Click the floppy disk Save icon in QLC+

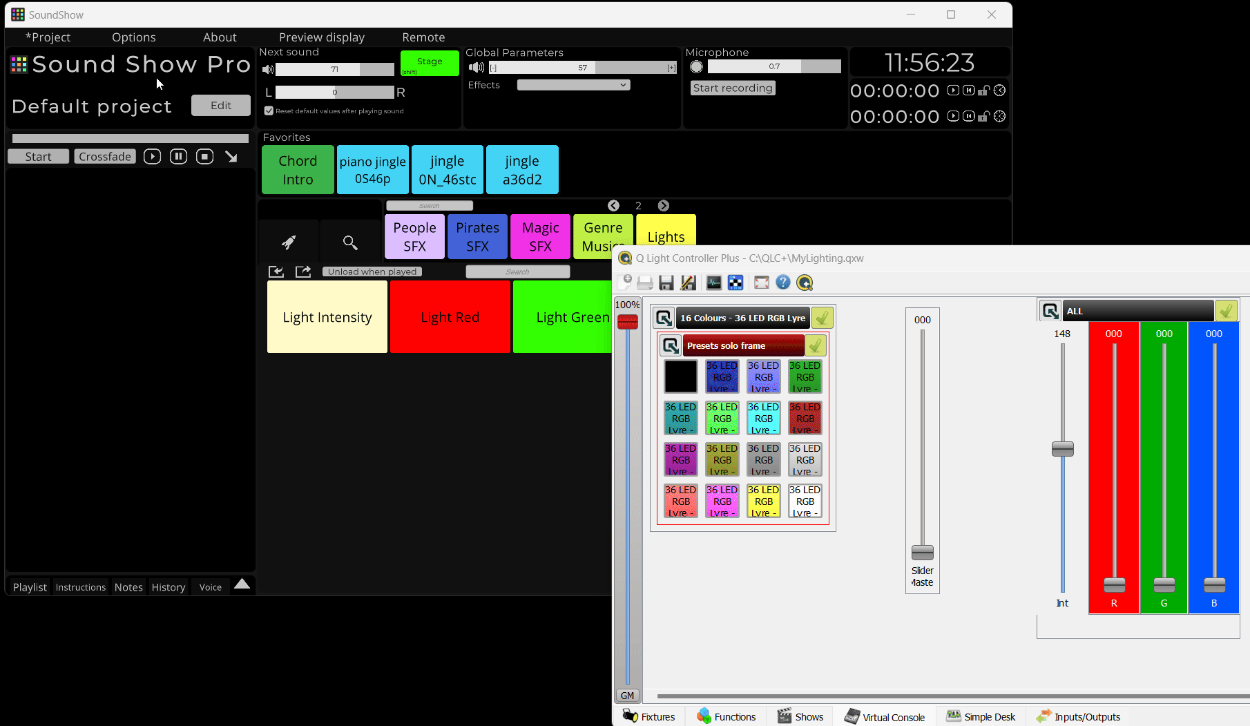coord(666,283)
